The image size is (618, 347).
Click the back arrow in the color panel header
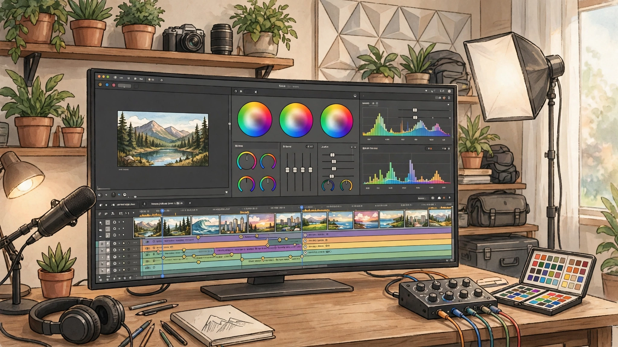(x=256, y=92)
